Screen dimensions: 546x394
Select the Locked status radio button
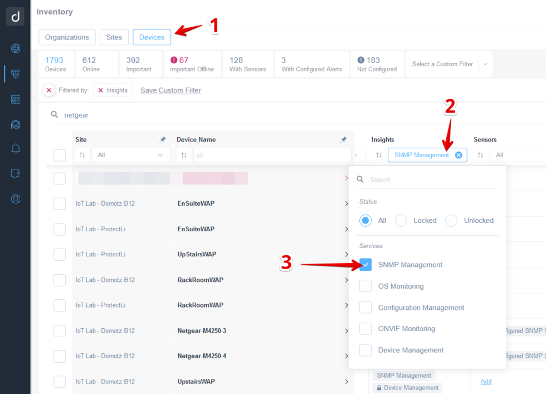tap(401, 220)
